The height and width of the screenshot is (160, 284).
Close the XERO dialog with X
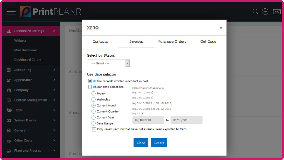click(x=221, y=28)
